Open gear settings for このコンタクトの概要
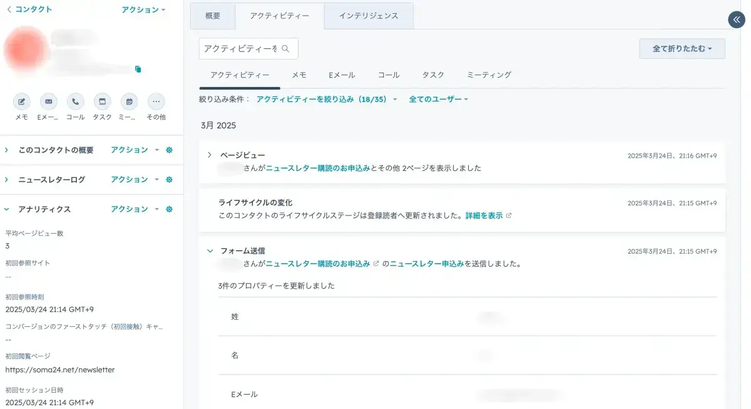The image size is (751, 409). [169, 150]
